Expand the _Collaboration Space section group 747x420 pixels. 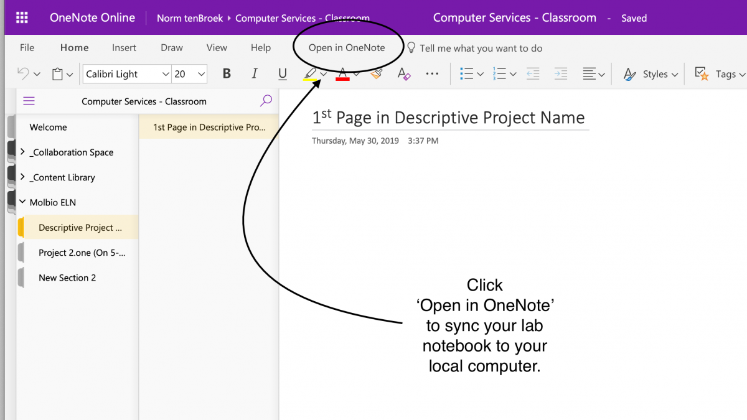pos(22,152)
